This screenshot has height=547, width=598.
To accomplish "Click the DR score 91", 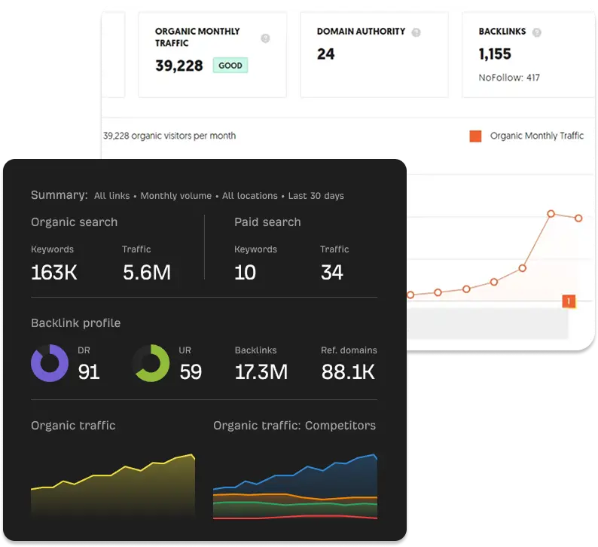I will point(89,372).
